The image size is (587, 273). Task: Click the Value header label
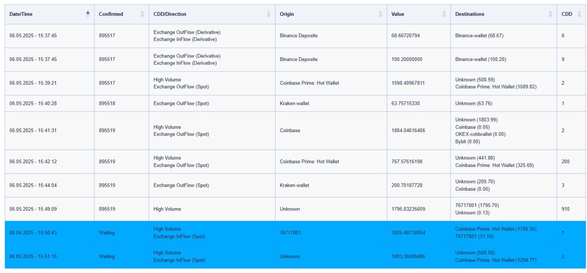pos(398,14)
